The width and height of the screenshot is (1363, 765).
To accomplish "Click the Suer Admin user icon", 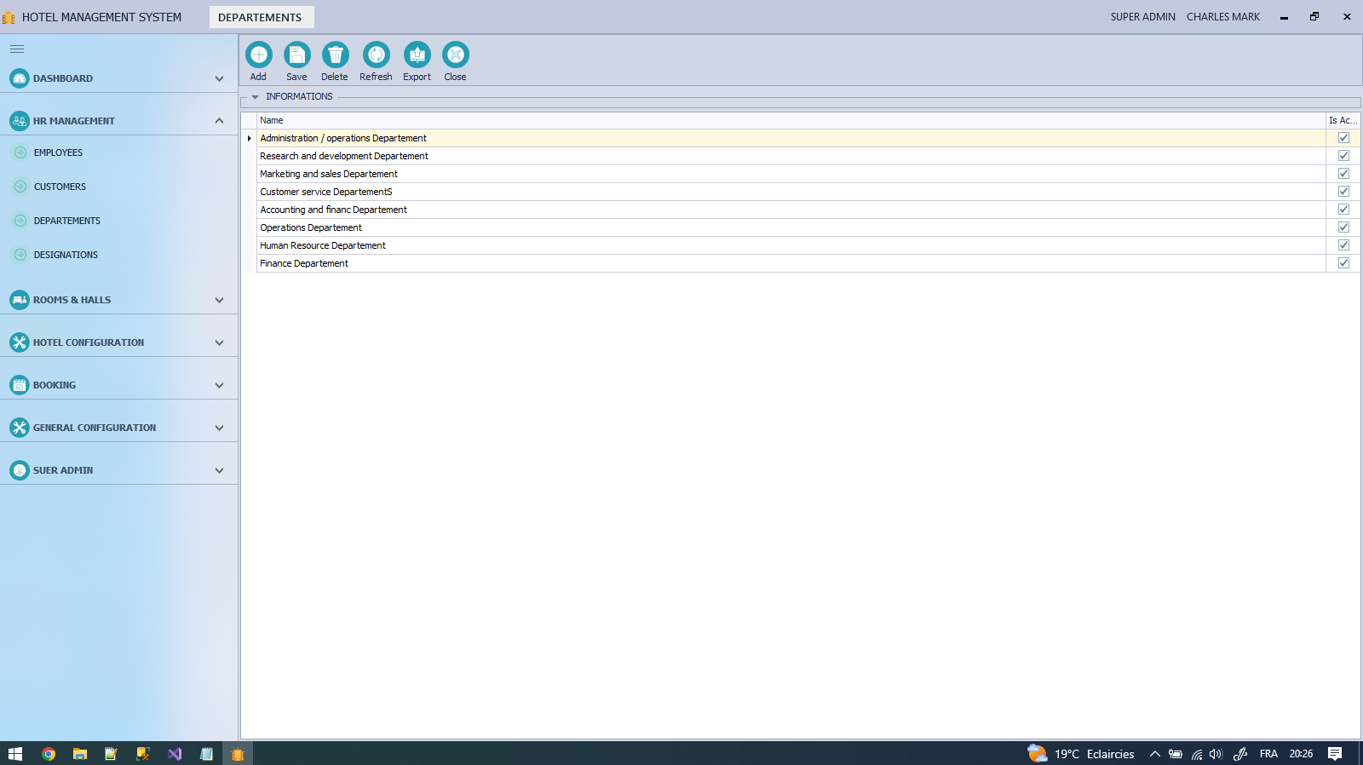I will (x=20, y=470).
